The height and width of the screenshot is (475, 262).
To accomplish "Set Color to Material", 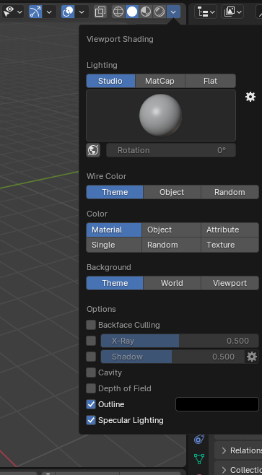I will [x=114, y=230].
